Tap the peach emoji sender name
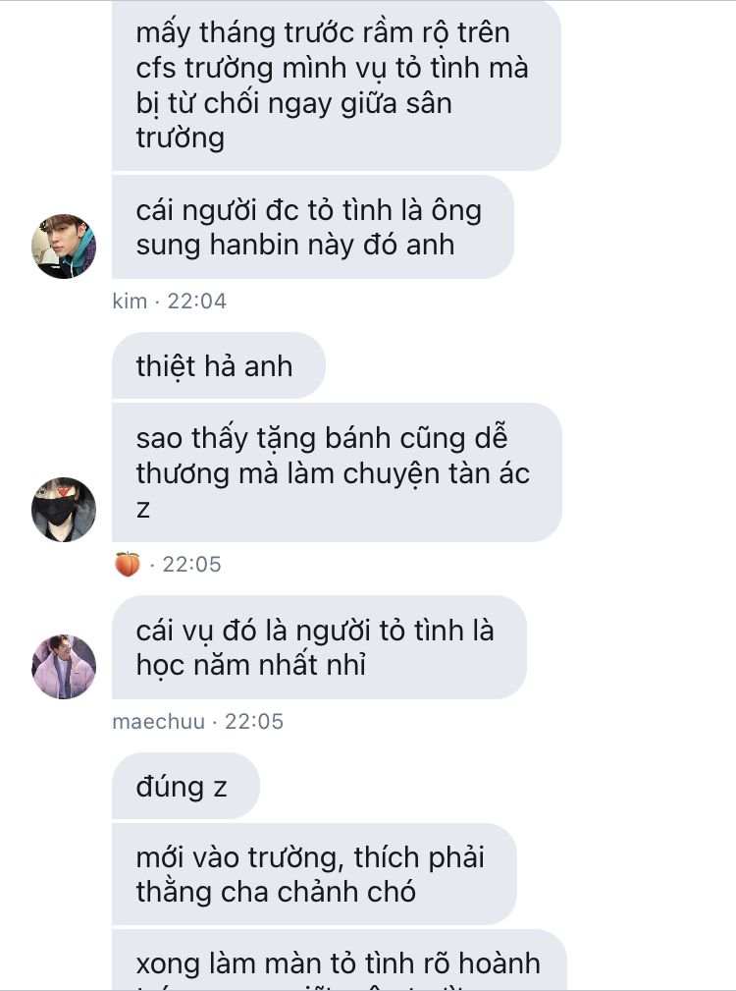 tap(128, 564)
